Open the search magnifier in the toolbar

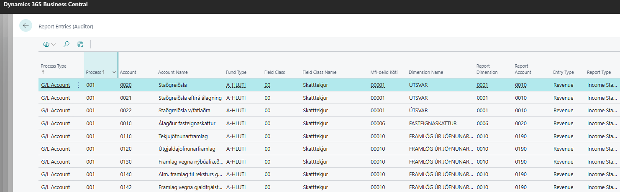(x=66, y=44)
